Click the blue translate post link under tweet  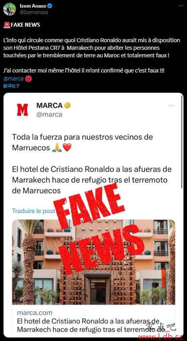coord(12,86)
